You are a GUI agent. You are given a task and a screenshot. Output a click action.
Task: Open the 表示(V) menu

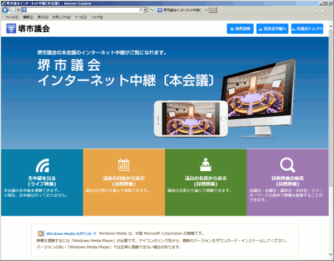click(43, 17)
